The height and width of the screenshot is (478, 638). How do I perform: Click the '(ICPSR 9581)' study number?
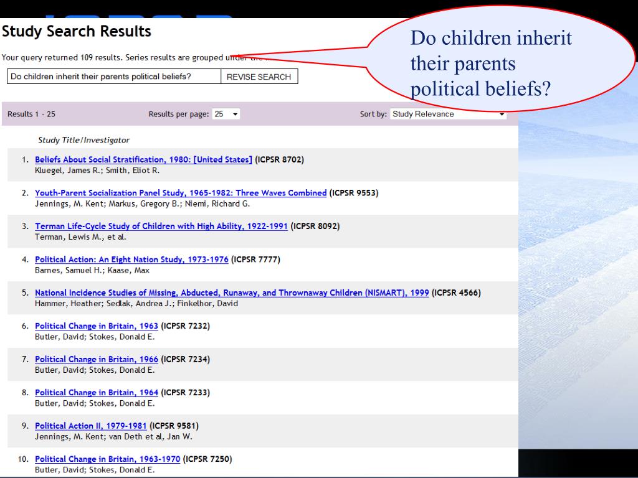174,426
